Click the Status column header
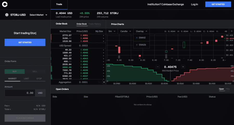Viewport: 234px width, 125px height. tap(212, 97)
